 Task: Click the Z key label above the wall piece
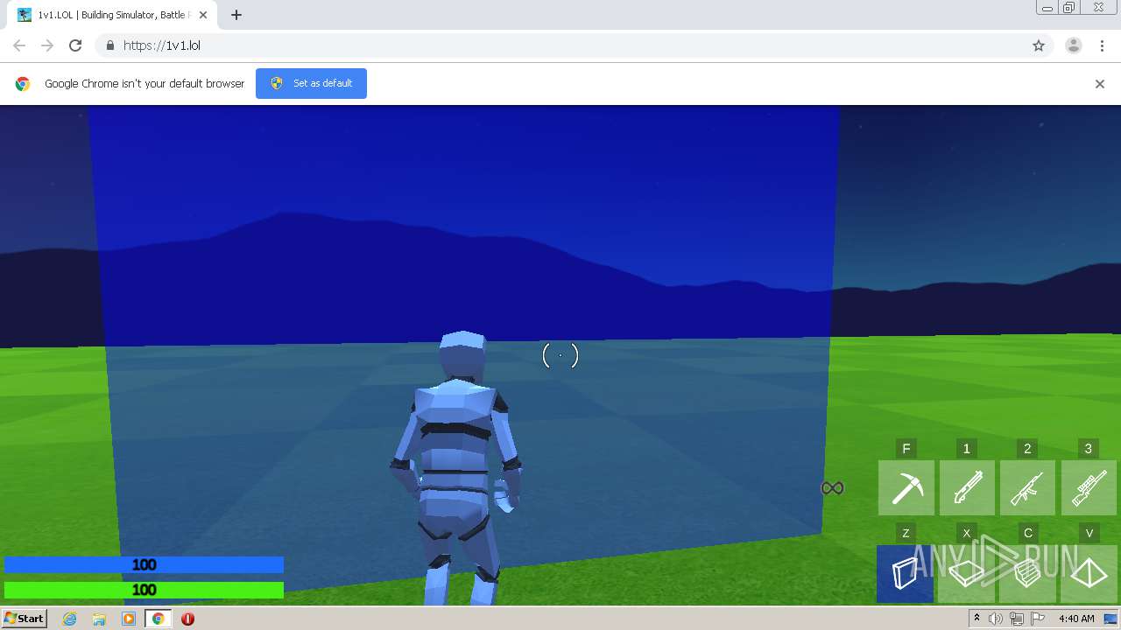coord(906,533)
